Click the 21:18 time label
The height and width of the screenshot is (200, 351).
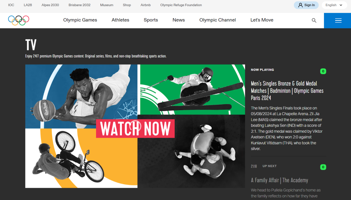[x=254, y=166]
